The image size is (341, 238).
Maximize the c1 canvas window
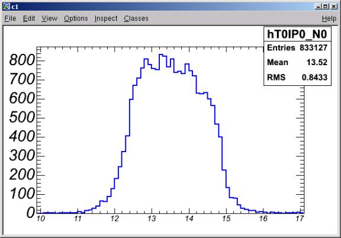(326, 7)
